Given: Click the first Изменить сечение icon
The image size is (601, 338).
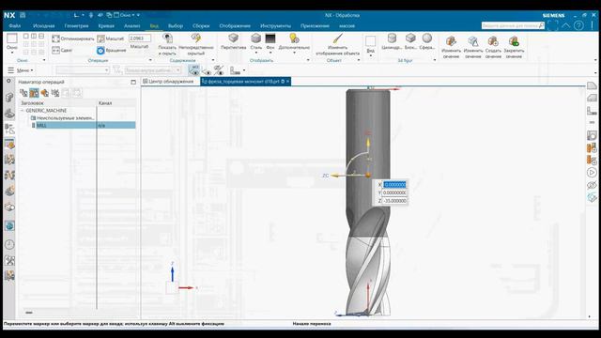Looking at the screenshot, I should click(x=451, y=41).
